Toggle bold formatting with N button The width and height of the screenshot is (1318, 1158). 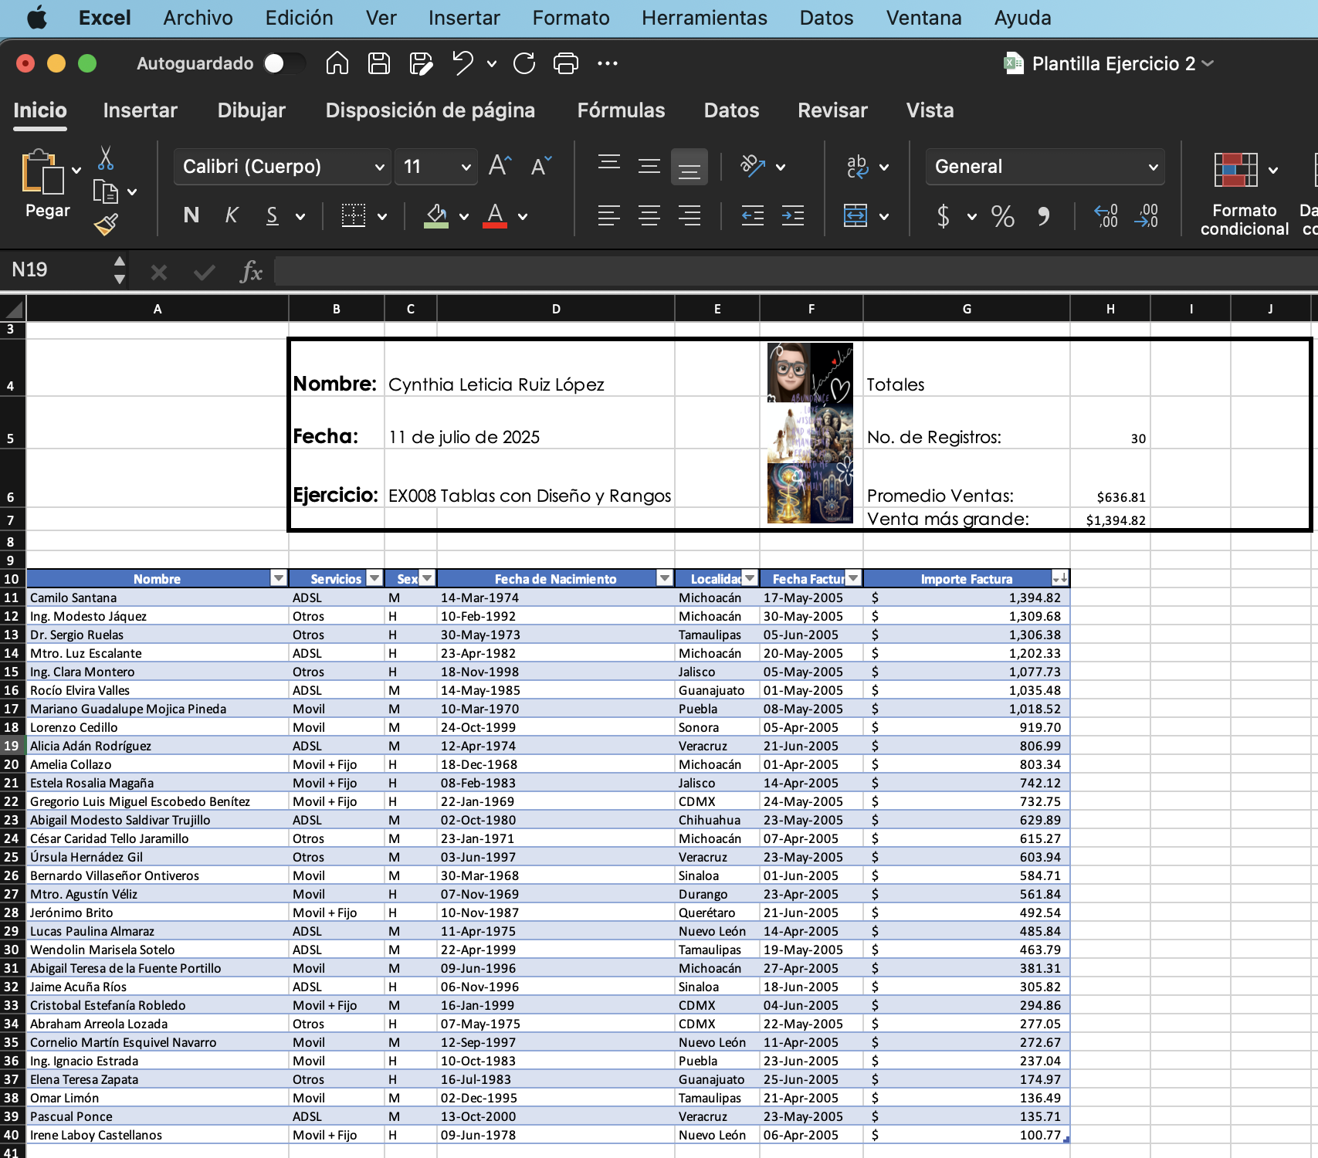(x=191, y=215)
